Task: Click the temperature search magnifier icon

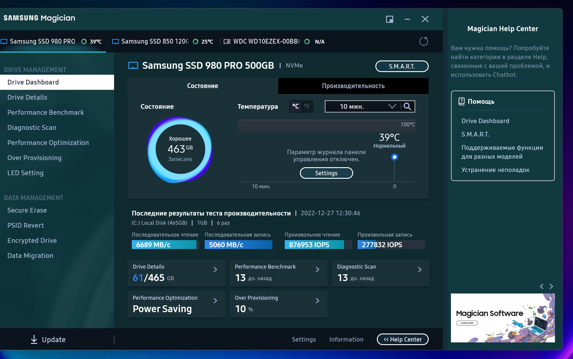Action: [408, 106]
